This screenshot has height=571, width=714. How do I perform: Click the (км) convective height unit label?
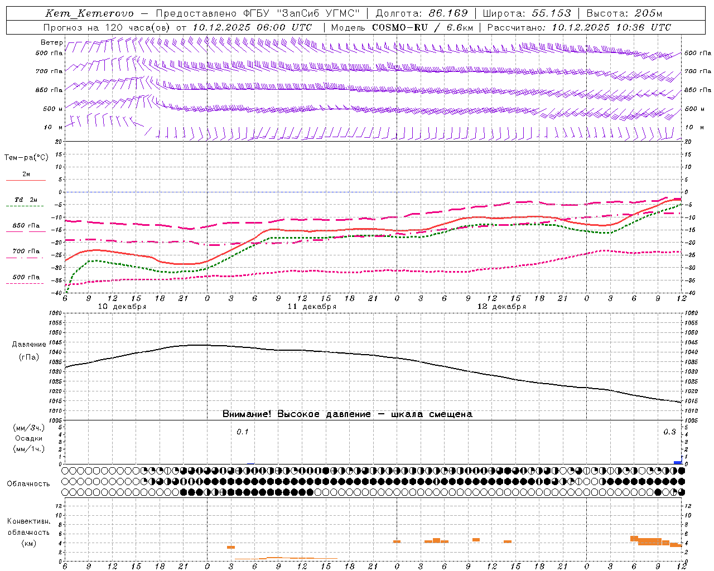click(x=28, y=543)
